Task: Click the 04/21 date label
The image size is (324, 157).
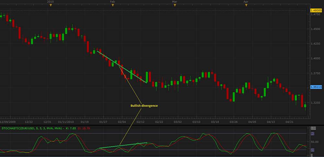Action: click(289, 122)
